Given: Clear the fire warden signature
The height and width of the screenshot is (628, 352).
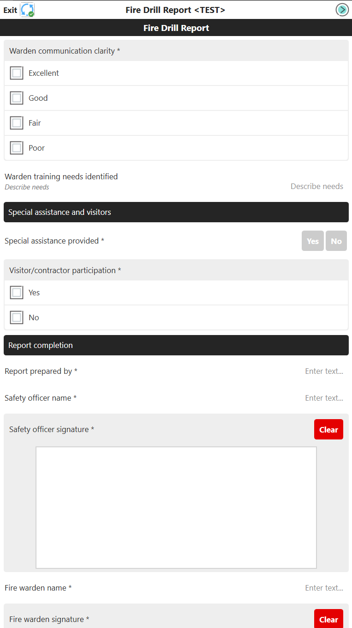Looking at the screenshot, I should coord(328,619).
